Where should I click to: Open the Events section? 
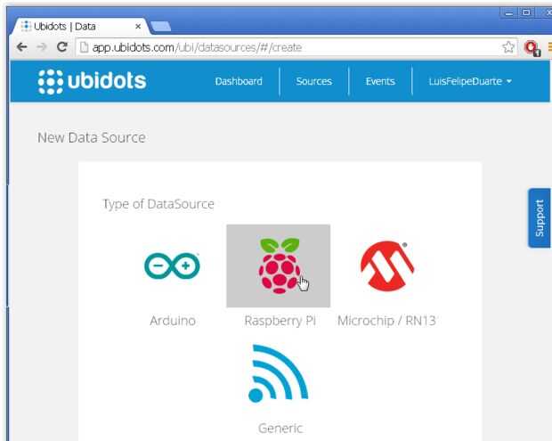click(x=380, y=81)
